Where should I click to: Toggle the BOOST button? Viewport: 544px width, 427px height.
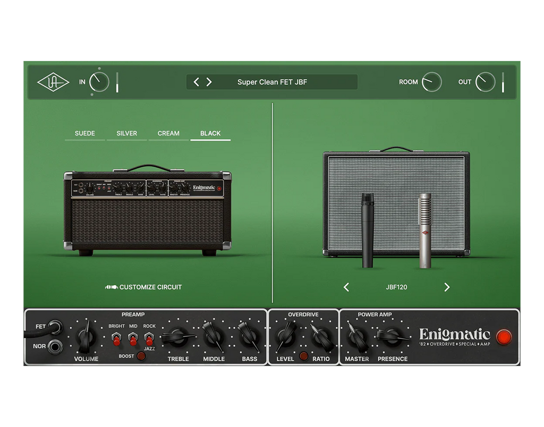pyautogui.click(x=141, y=356)
